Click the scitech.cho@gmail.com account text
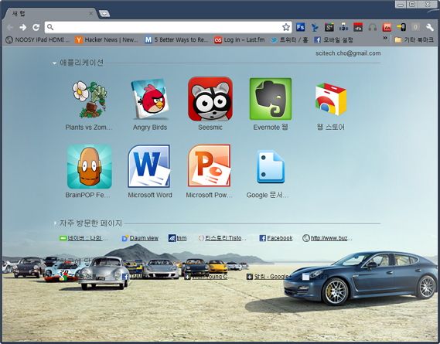This screenshot has width=440, height=344. (348, 53)
